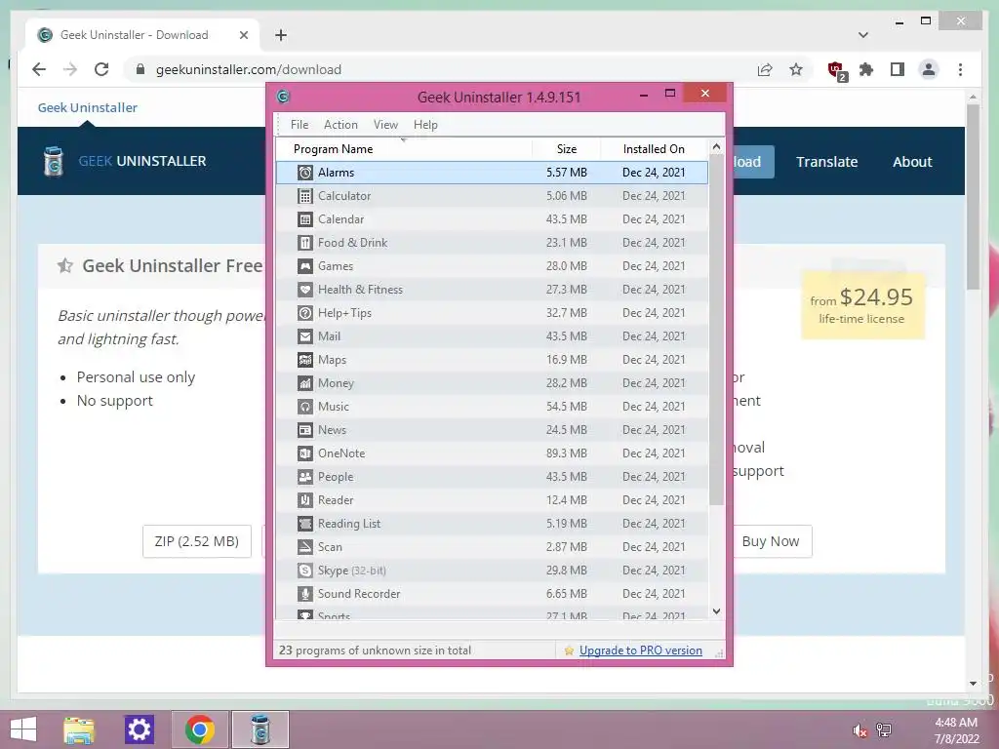Click the OneNote app icon
Image resolution: width=999 pixels, height=749 pixels.
[x=305, y=453]
